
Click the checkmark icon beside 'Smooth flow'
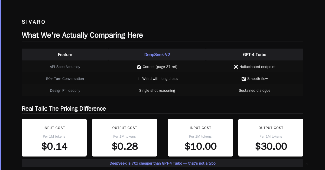click(244, 79)
